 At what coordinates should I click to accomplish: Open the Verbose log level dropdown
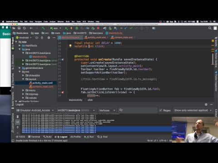pyautogui.click(x=107, y=110)
